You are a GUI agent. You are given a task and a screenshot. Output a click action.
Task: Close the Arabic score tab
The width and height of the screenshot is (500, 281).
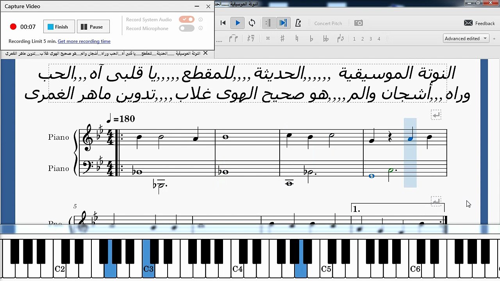point(205,53)
